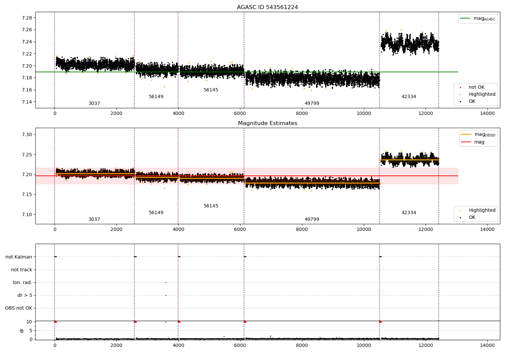Viewport: 505px width, 353px height.
Task: Click the 'Ion. rad.' axis label
Action: tap(23, 283)
